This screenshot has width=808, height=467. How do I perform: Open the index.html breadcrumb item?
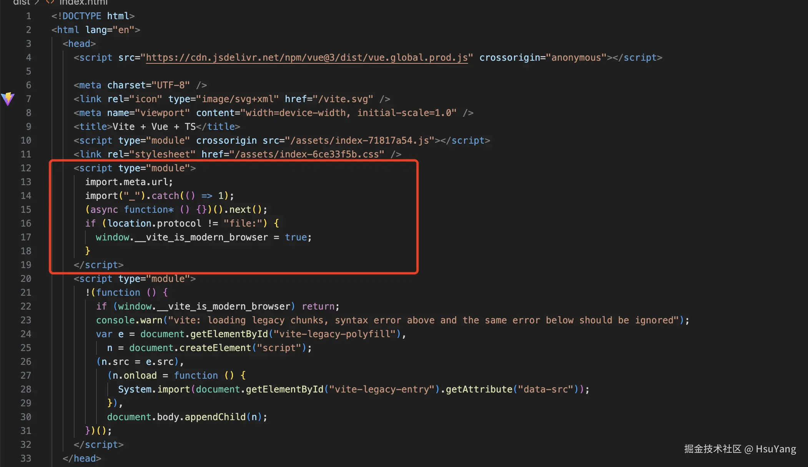click(83, 2)
